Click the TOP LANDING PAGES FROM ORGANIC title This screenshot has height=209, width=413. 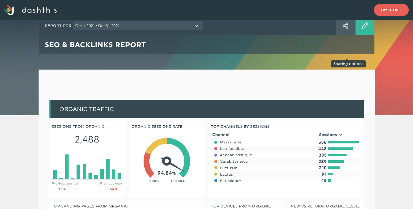(90, 206)
